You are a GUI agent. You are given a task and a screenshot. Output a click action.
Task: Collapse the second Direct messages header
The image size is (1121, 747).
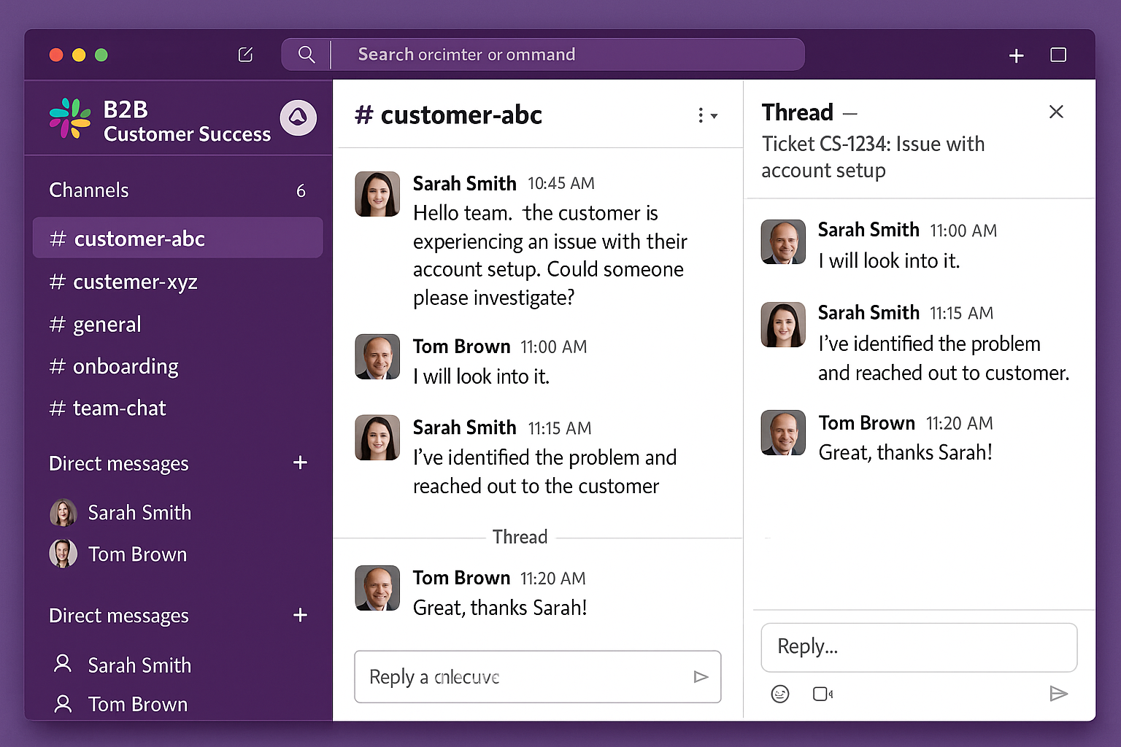click(119, 616)
